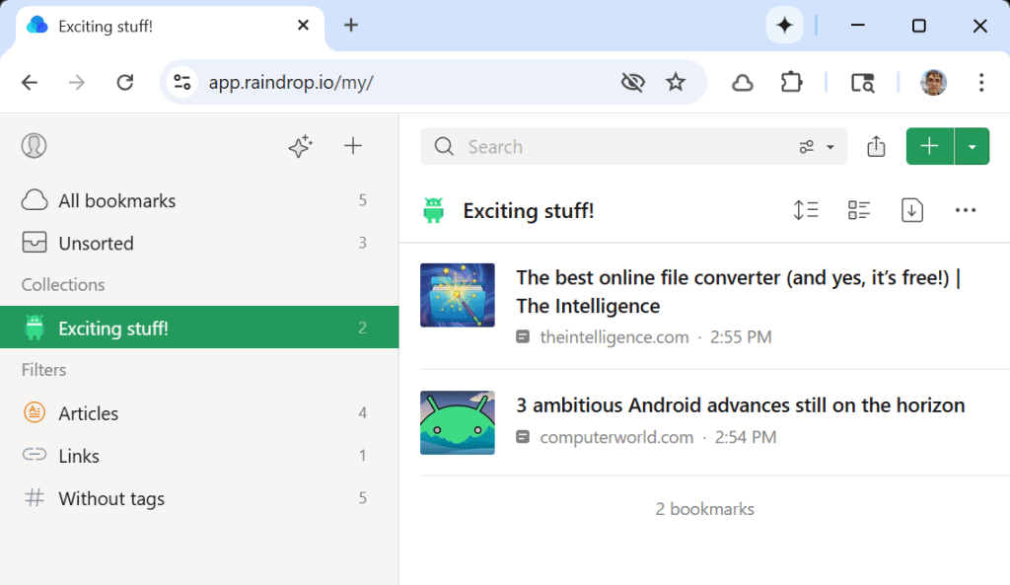Click the green add bookmark button
Image resolution: width=1010 pixels, height=585 pixels.
click(x=929, y=147)
